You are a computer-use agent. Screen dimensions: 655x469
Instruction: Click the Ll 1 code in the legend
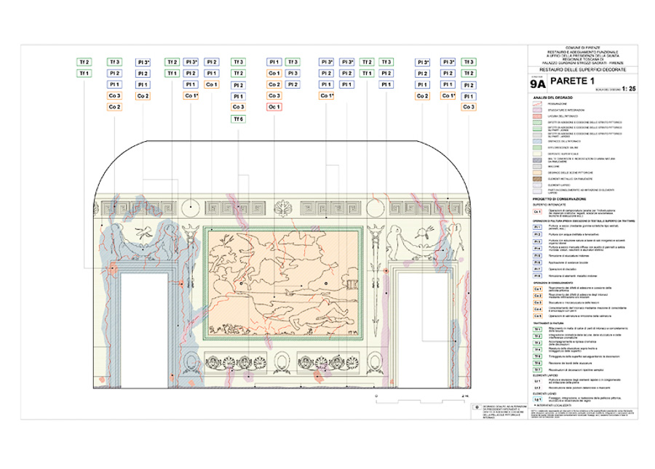pos(537,381)
